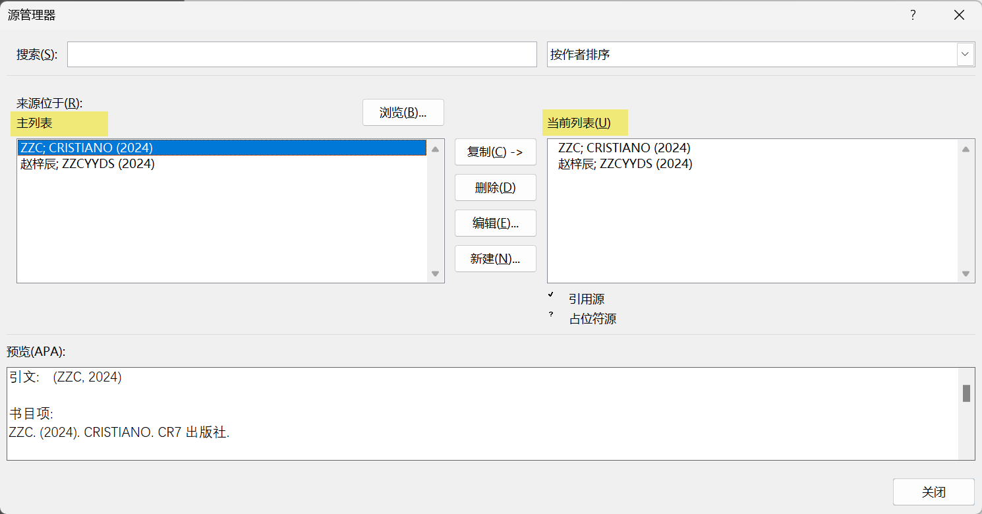The width and height of the screenshot is (982, 514).
Task: Click the 浏览(B)... browse button
Action: point(403,113)
